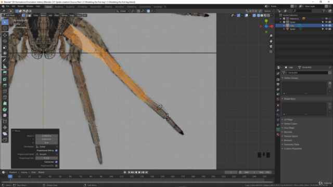Switch to the Modeling workspace tab

59,7
